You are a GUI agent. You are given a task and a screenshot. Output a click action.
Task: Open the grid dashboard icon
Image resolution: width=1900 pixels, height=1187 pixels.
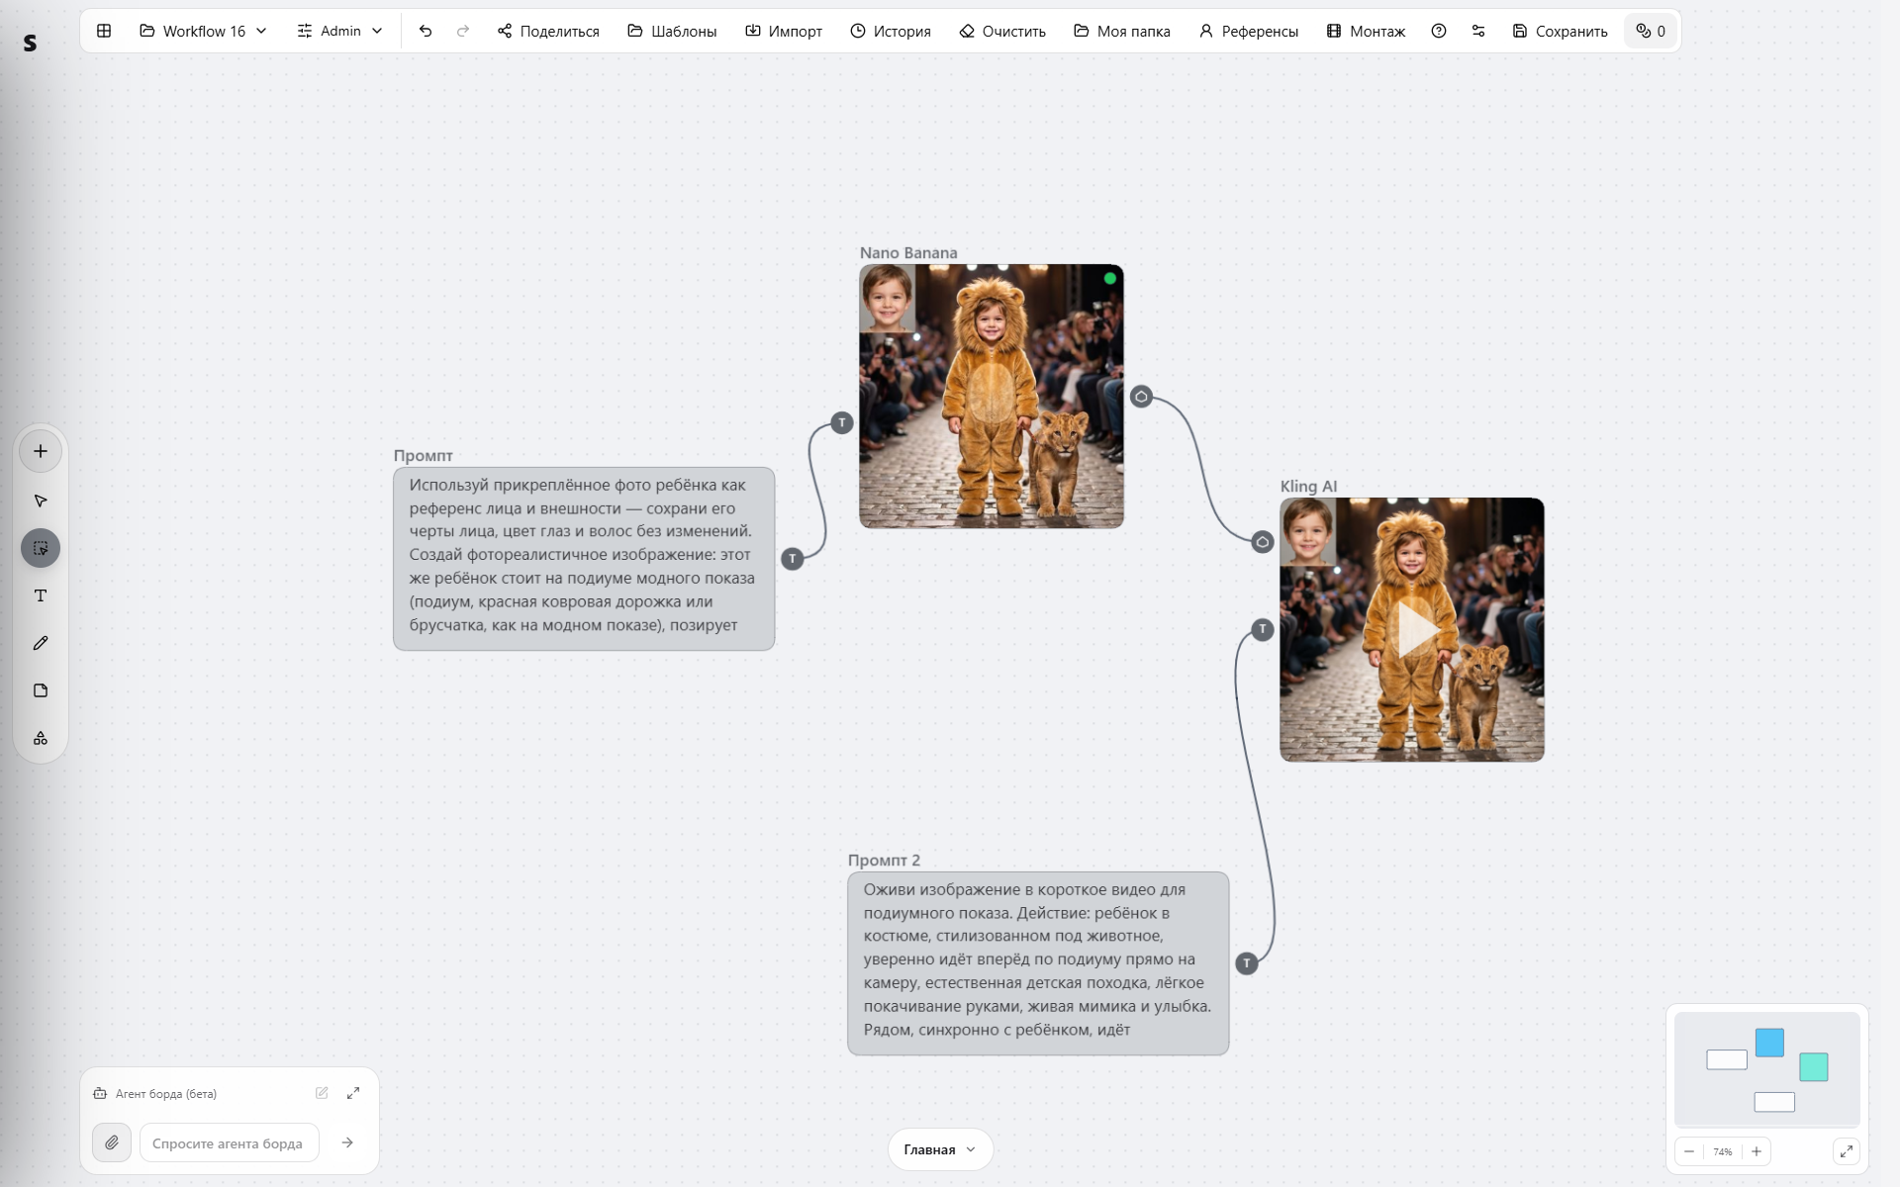104,31
